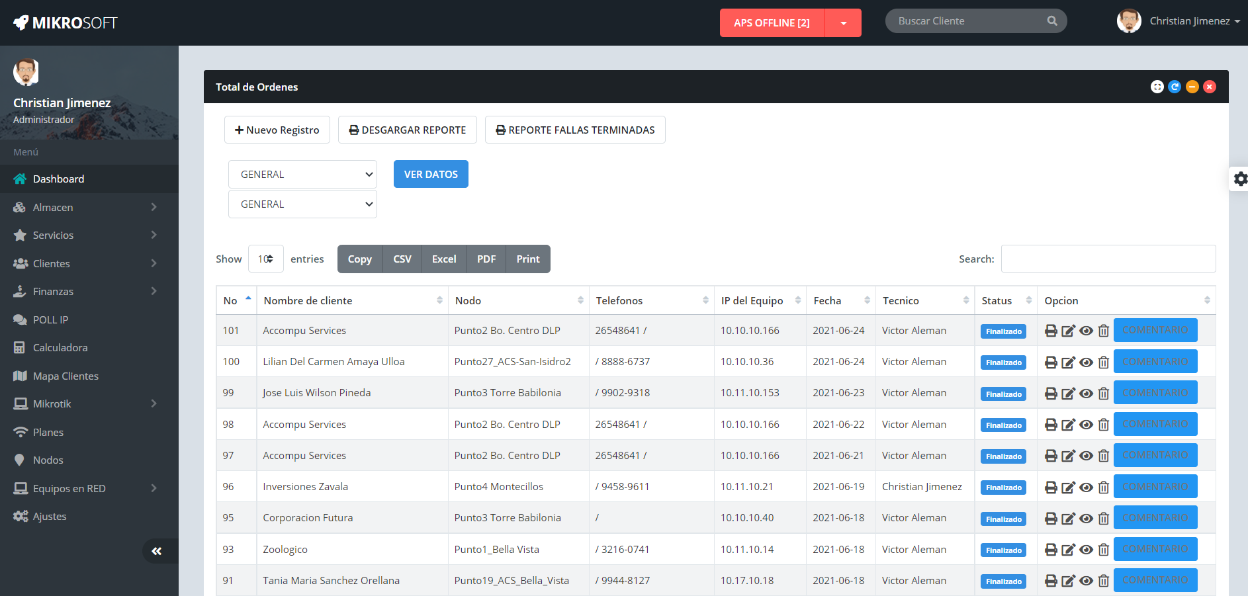Open APS OFFLINE dropdown arrow
The width and height of the screenshot is (1248, 596).
(843, 22)
